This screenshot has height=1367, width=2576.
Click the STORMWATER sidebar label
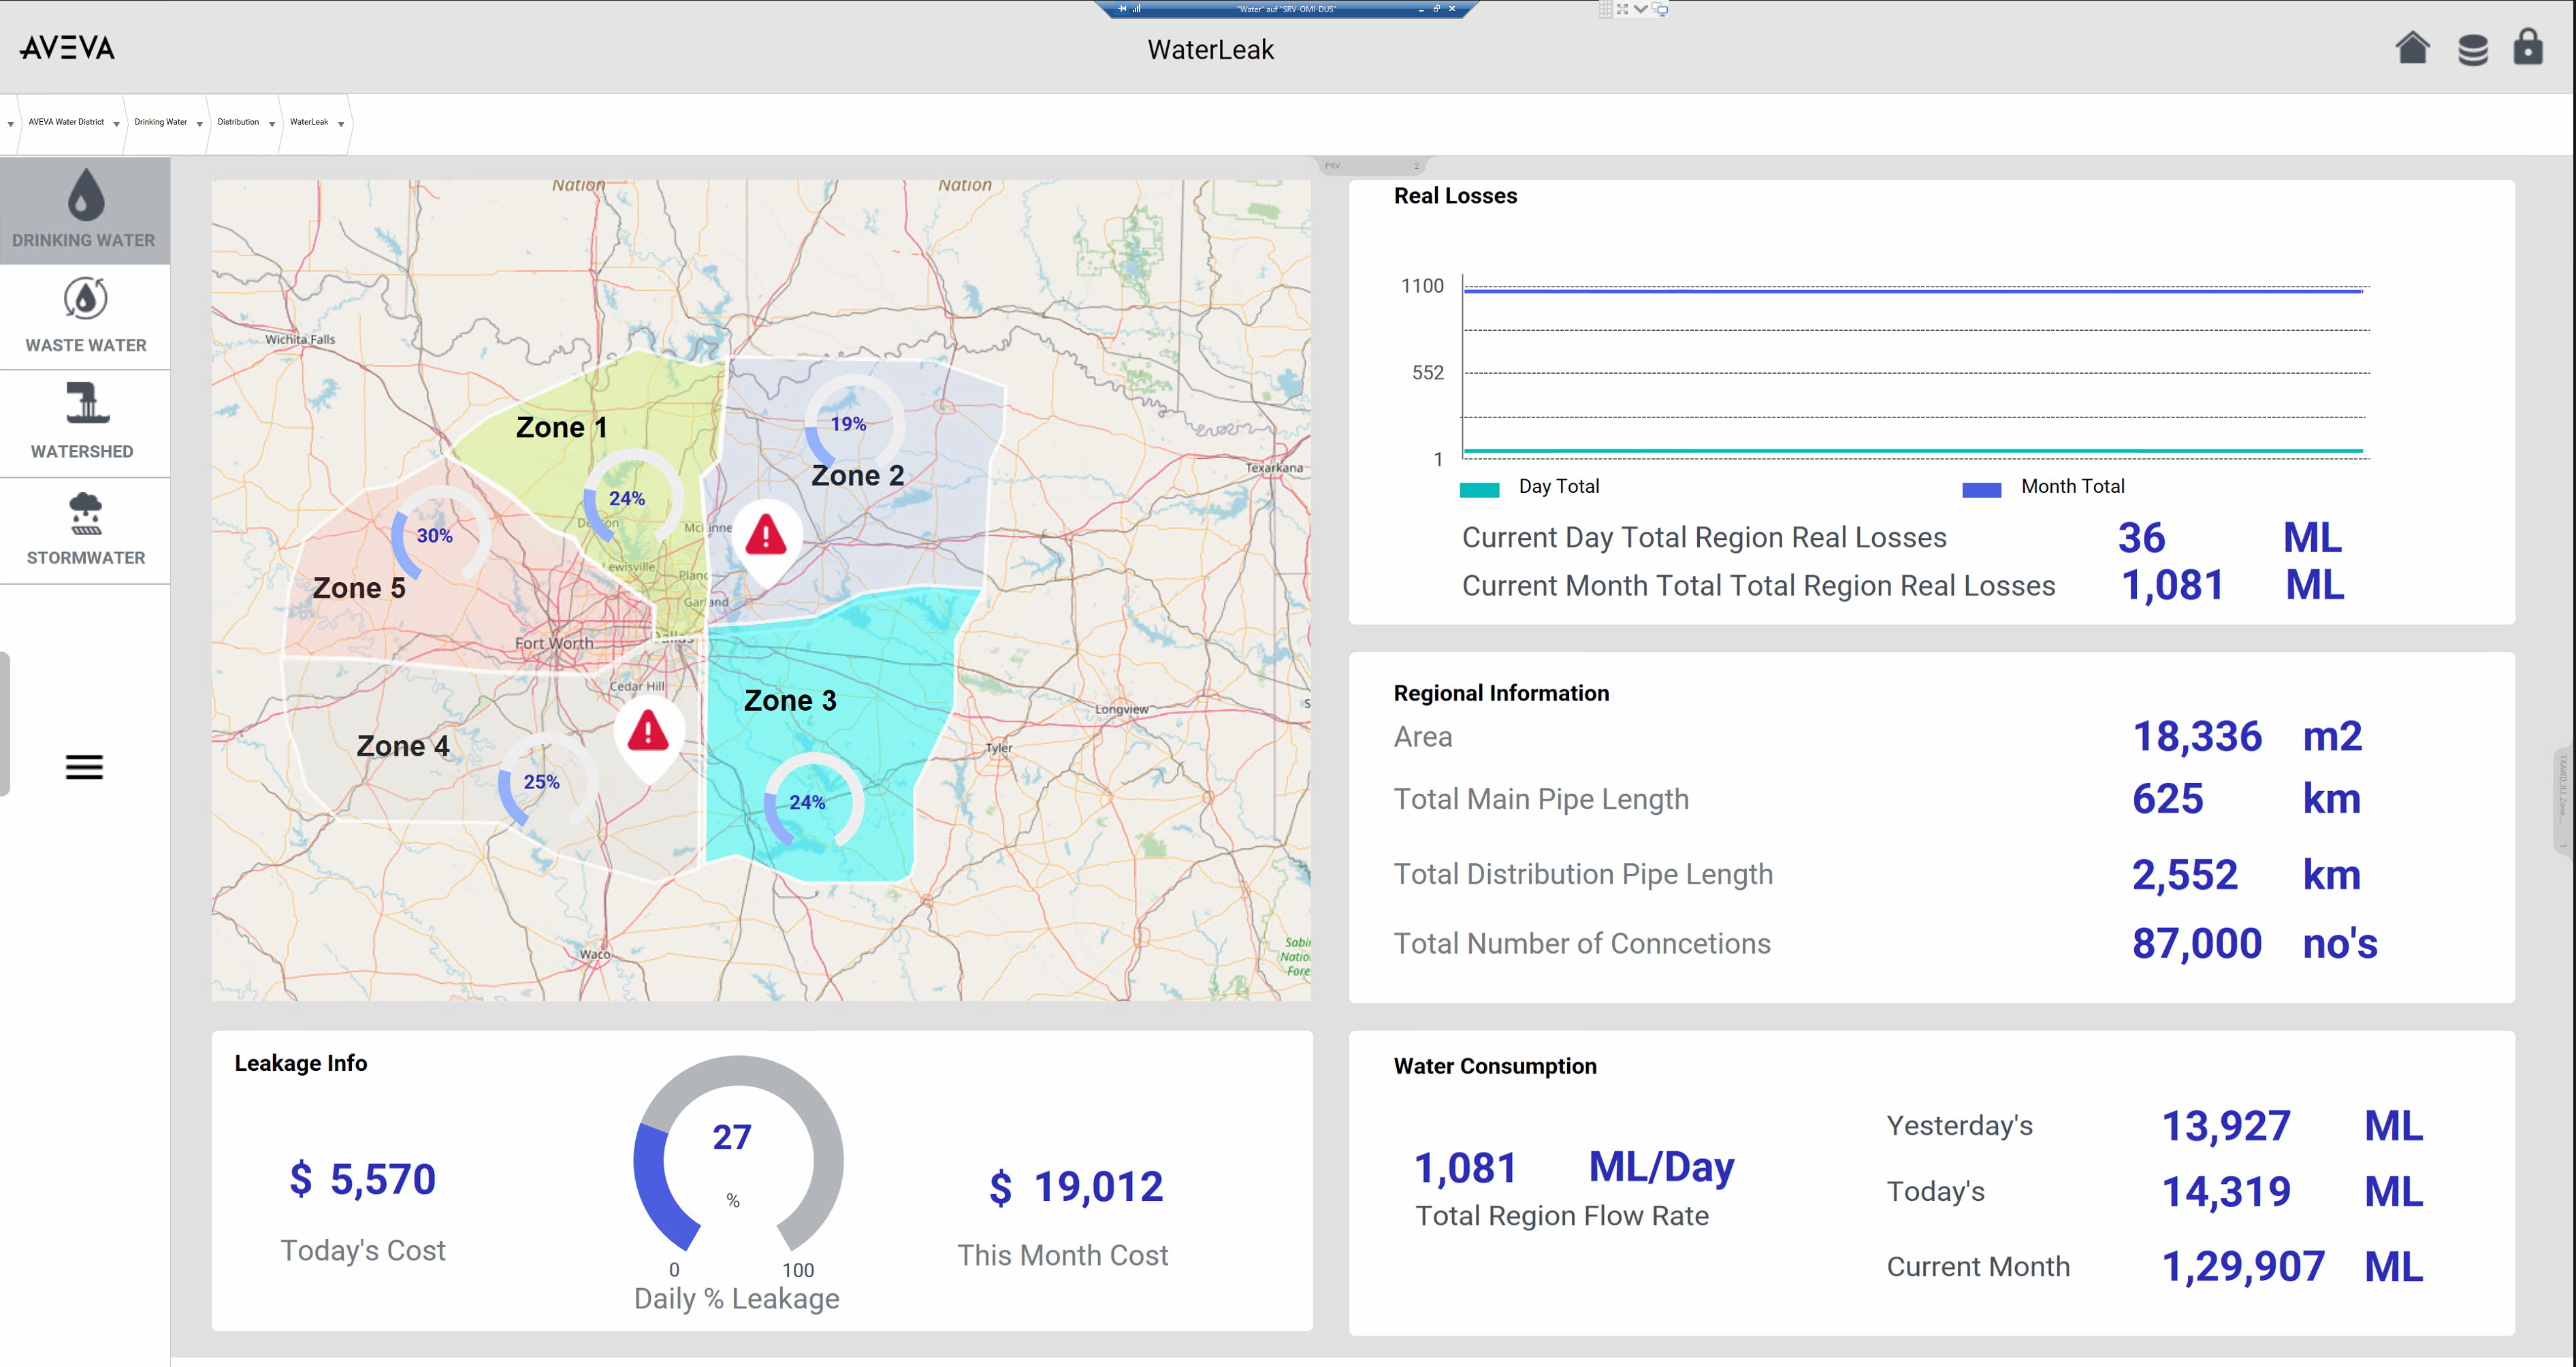[x=86, y=557]
